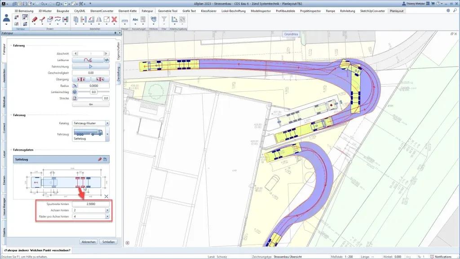Click the red pencil edit icon in Sattelzug header
The image size is (460, 259).
100,159
